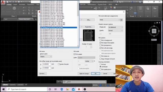This screenshot has width=163, height=92.
Task: Open the inches units dropdown in Plot scale
Action: (89, 61)
